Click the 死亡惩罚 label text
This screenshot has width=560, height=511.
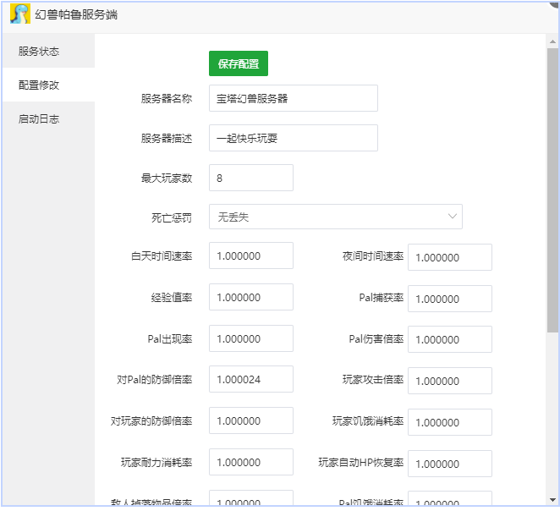[x=172, y=217]
